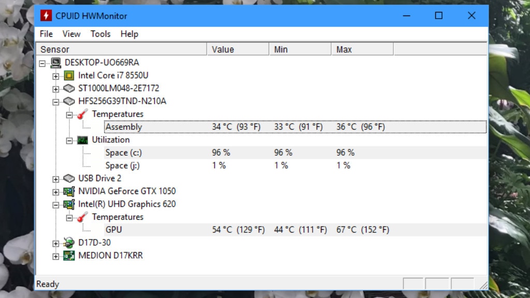Click the window resize grip in status bar
The image size is (530, 298).
pos(483,285)
